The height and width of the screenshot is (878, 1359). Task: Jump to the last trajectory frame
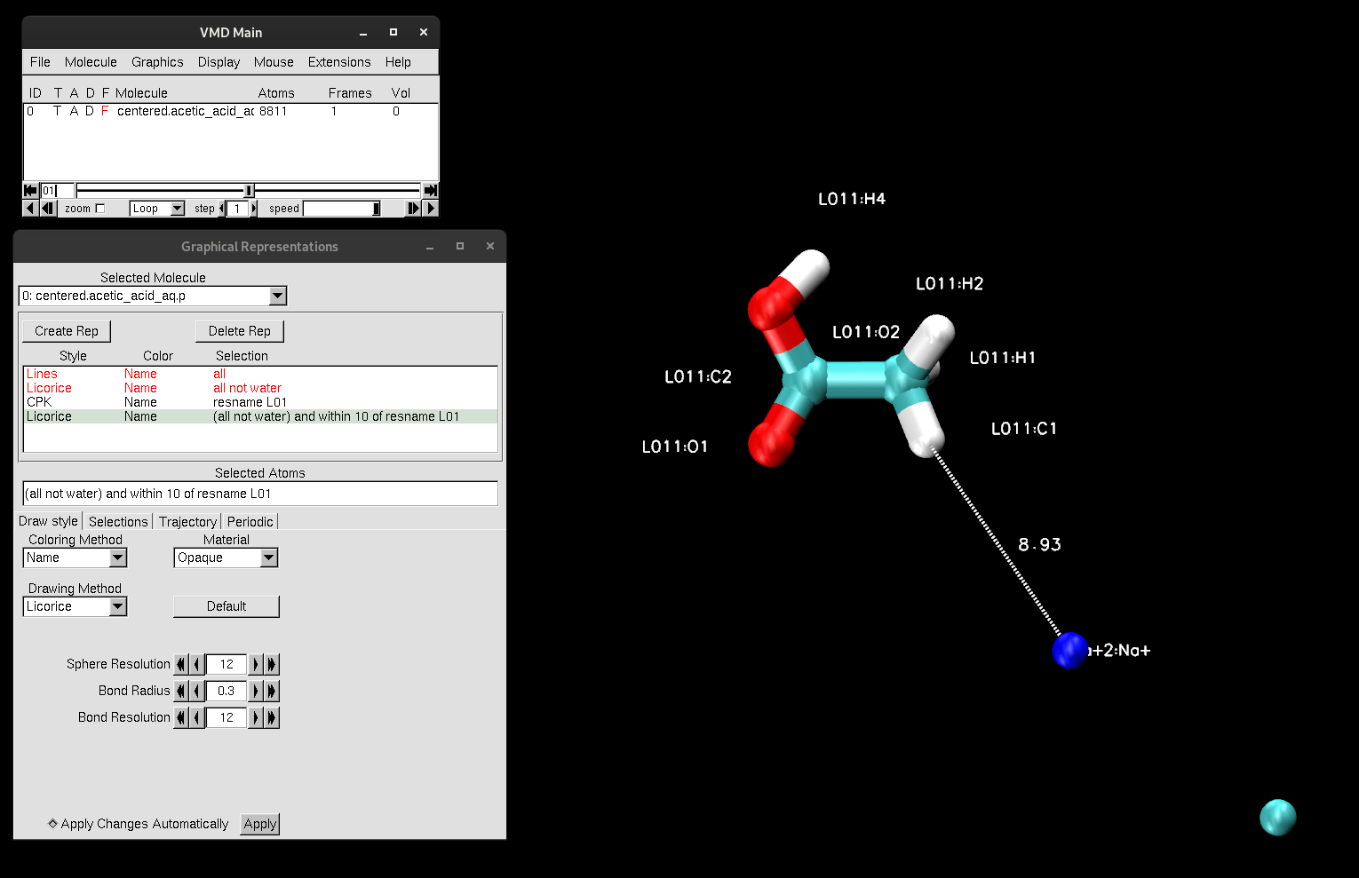pos(430,190)
